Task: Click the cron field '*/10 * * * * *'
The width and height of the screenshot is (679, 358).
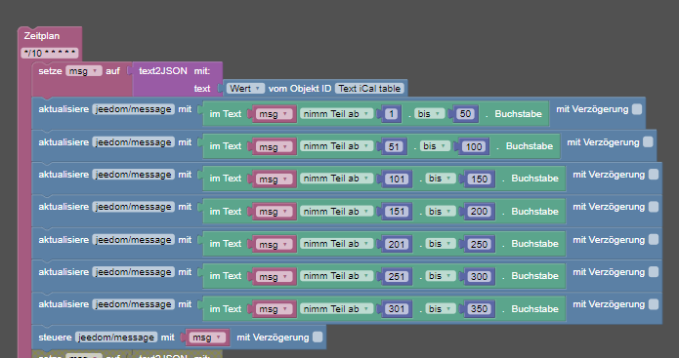Action: click(x=50, y=54)
